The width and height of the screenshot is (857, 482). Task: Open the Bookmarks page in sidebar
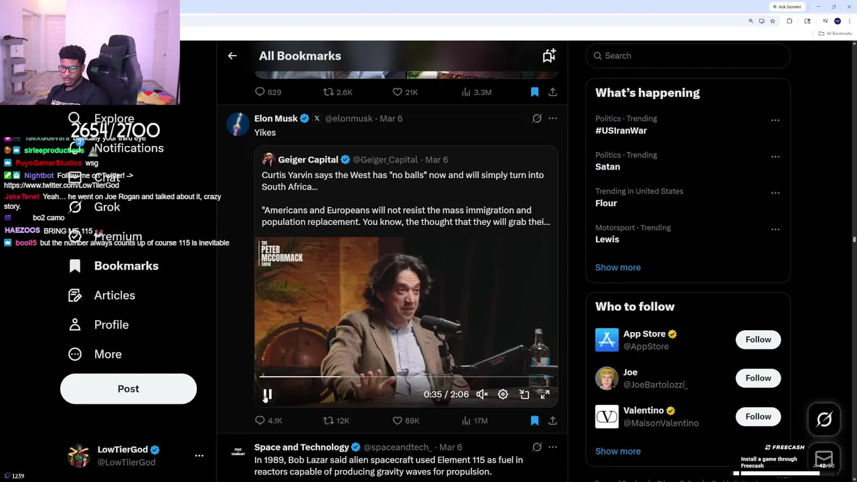(x=114, y=266)
